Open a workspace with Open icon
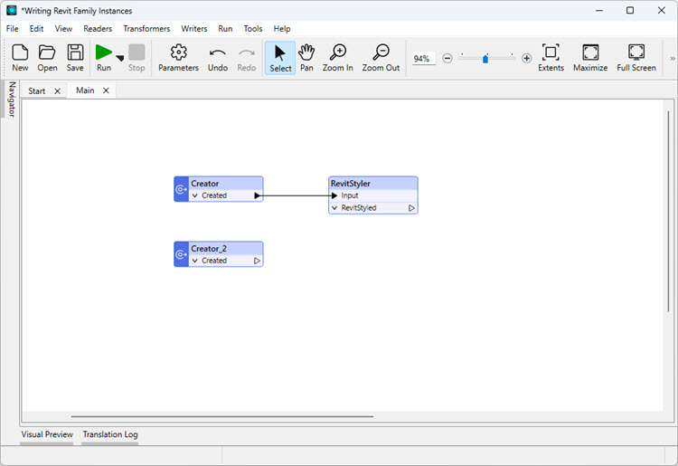The width and height of the screenshot is (678, 466). (x=47, y=52)
